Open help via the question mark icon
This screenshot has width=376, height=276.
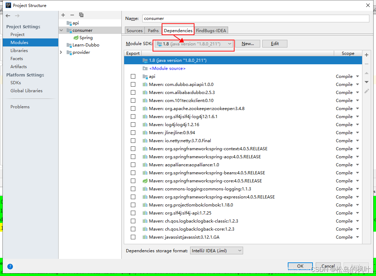pyautogui.click(x=10, y=267)
